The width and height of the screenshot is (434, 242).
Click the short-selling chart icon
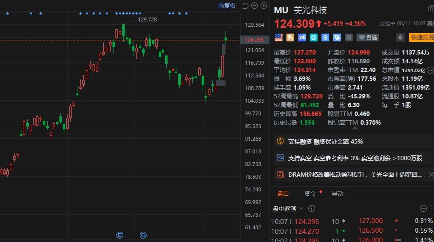click(x=280, y=158)
